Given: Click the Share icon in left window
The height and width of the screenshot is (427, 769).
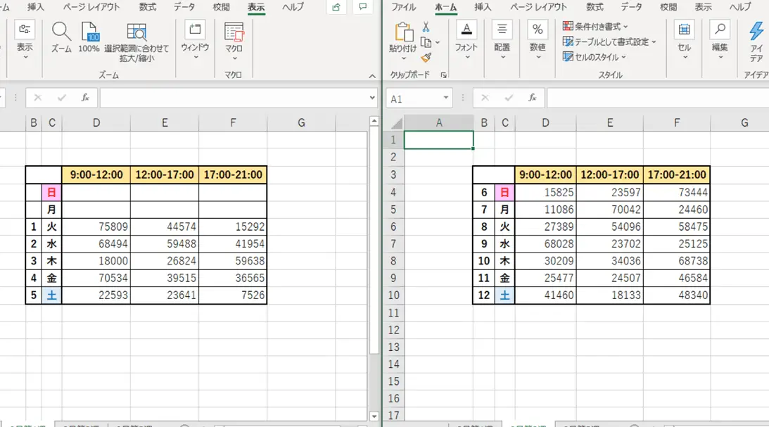Looking at the screenshot, I should [337, 7].
